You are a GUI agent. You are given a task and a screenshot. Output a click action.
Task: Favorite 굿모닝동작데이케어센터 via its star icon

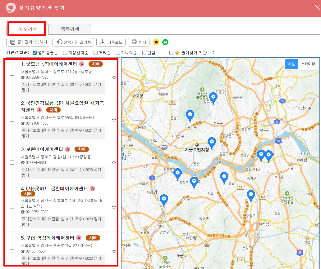pyautogui.click(x=114, y=77)
